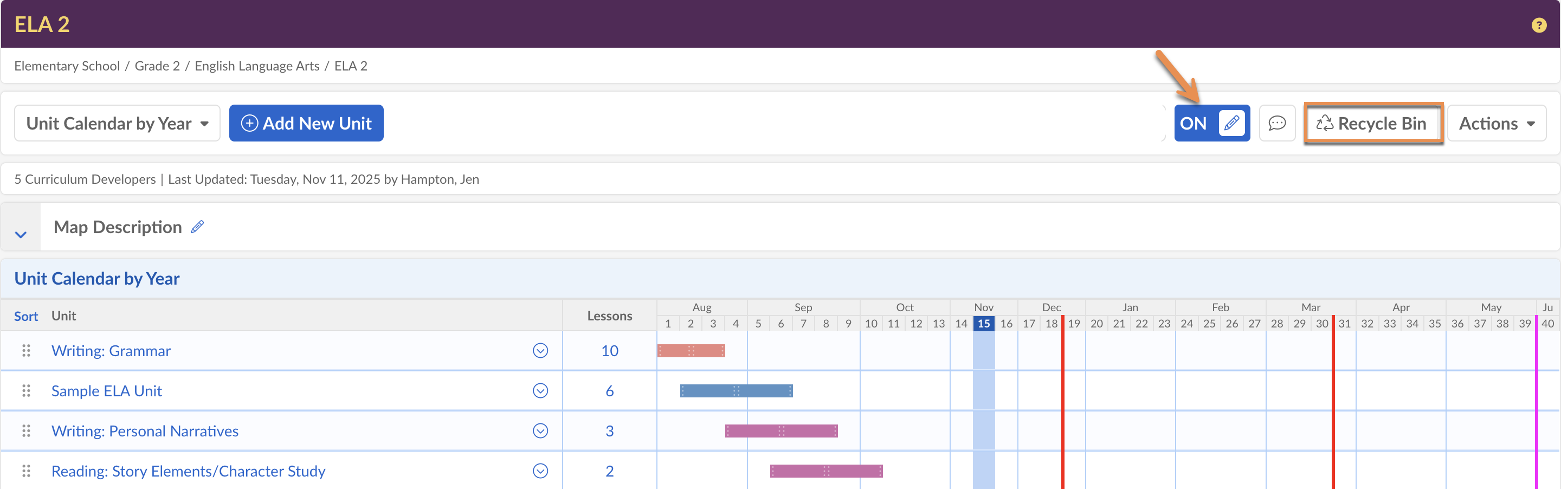The height and width of the screenshot is (489, 1561).
Task: Open the Recycle Bin
Action: coord(1372,124)
